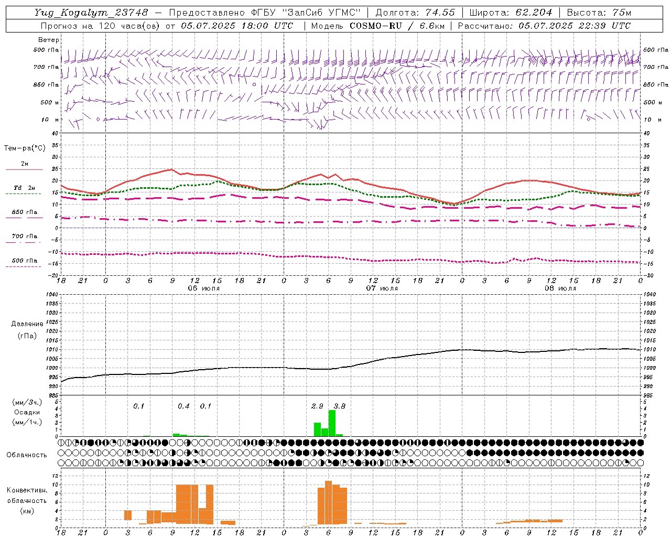Select the ФГБУ "ЗапСиб УГМС" provider text
This screenshot has height=537, width=671.
tap(305, 13)
